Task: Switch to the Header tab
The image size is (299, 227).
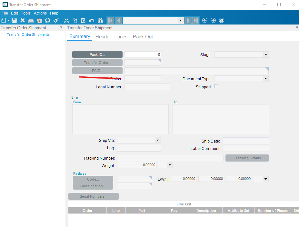Action: click(103, 36)
